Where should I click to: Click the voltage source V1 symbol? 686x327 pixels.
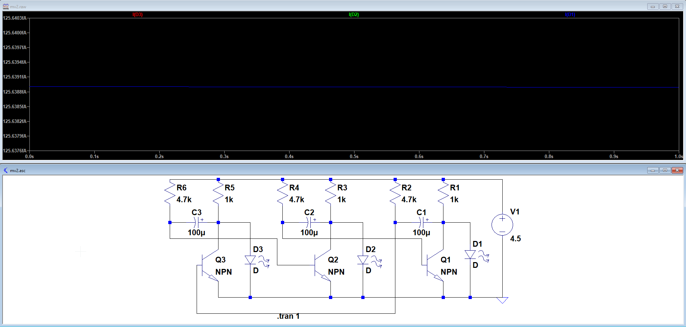[502, 225]
